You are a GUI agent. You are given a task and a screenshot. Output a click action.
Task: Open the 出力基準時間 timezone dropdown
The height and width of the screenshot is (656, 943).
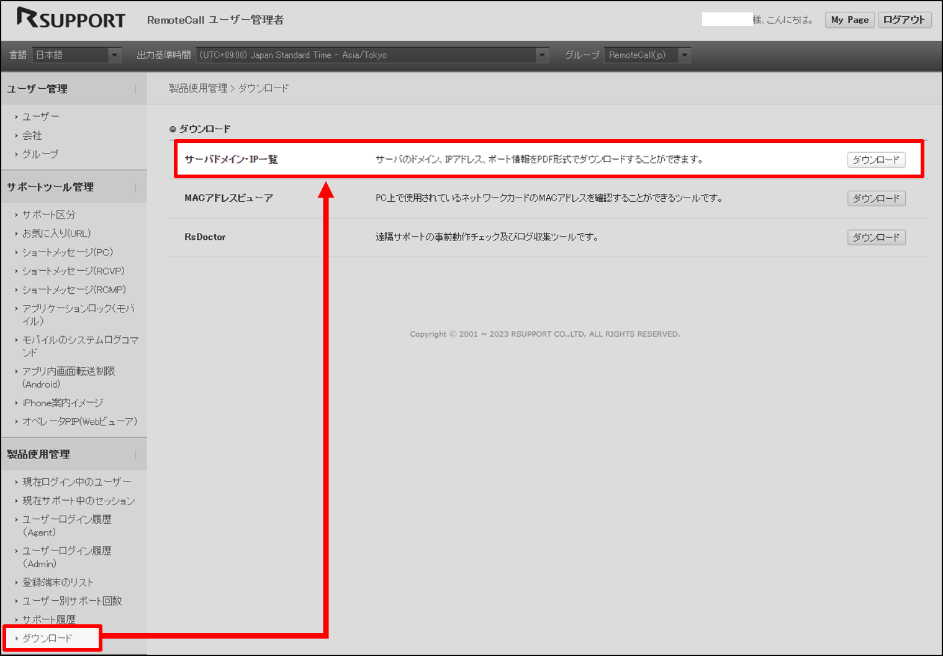point(372,55)
